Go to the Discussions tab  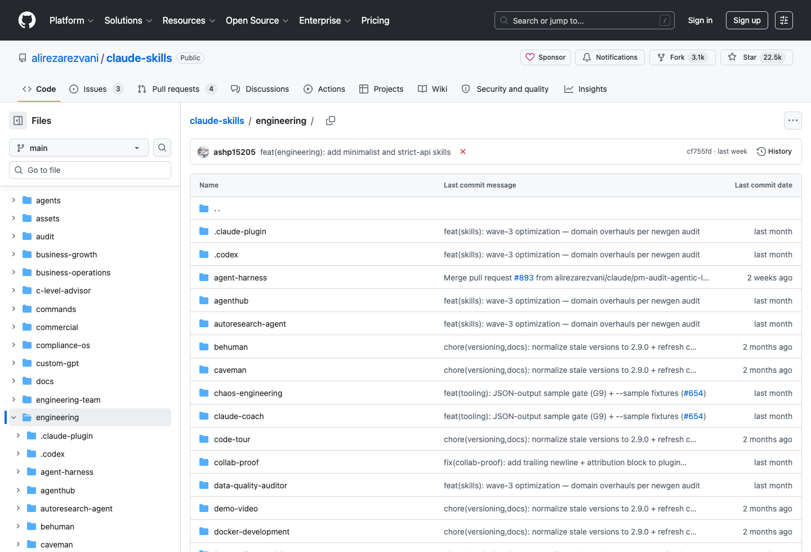(x=260, y=89)
